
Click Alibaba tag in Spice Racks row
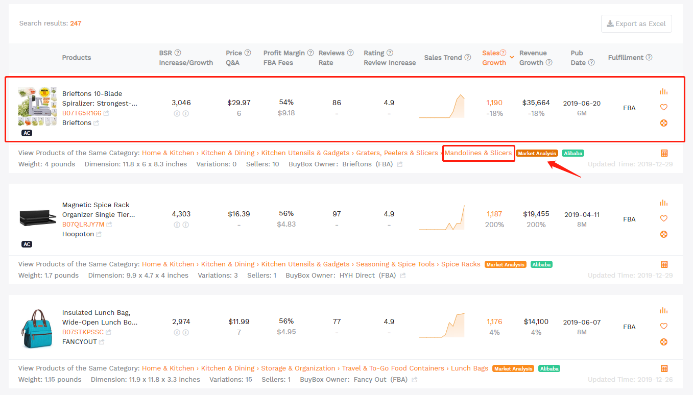[541, 264]
